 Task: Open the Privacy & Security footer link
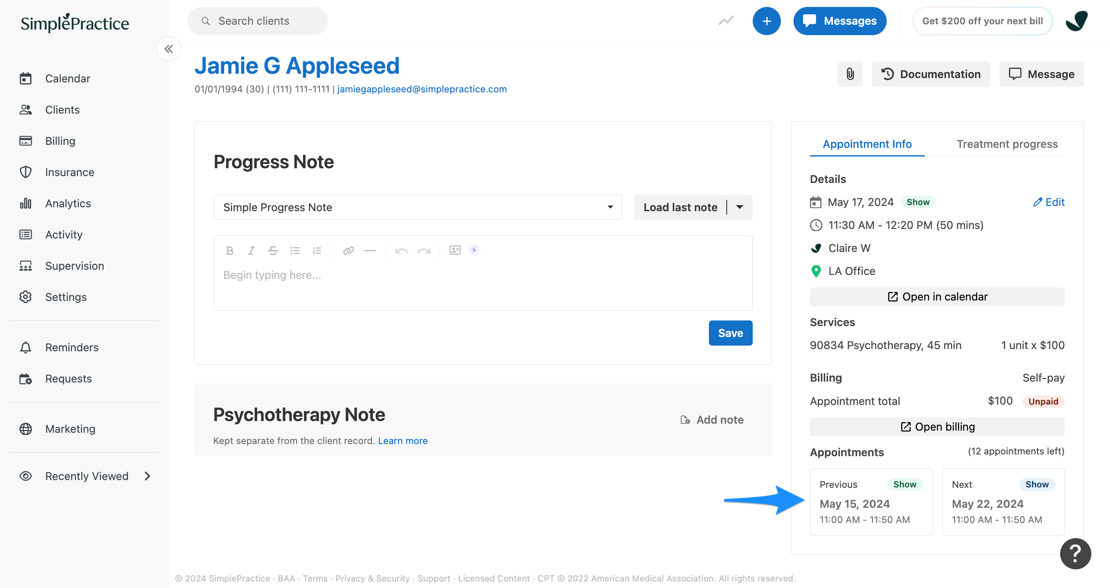pos(372,578)
